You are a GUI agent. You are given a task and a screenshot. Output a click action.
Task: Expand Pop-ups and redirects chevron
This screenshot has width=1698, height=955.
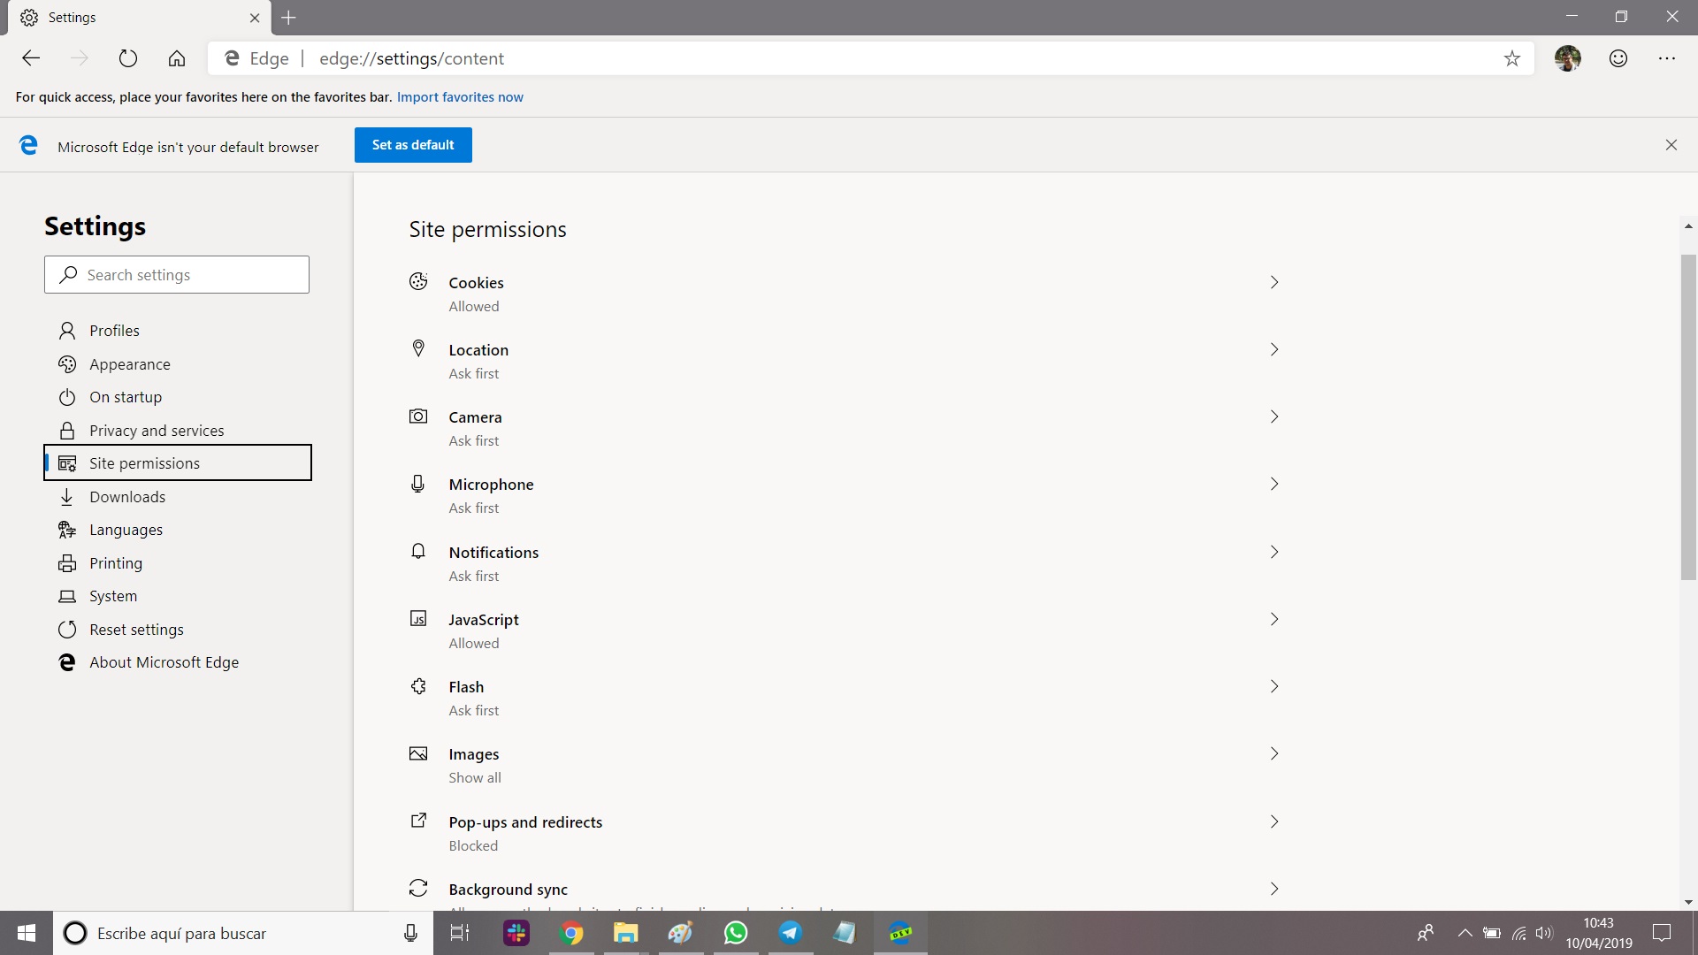coord(1274,821)
